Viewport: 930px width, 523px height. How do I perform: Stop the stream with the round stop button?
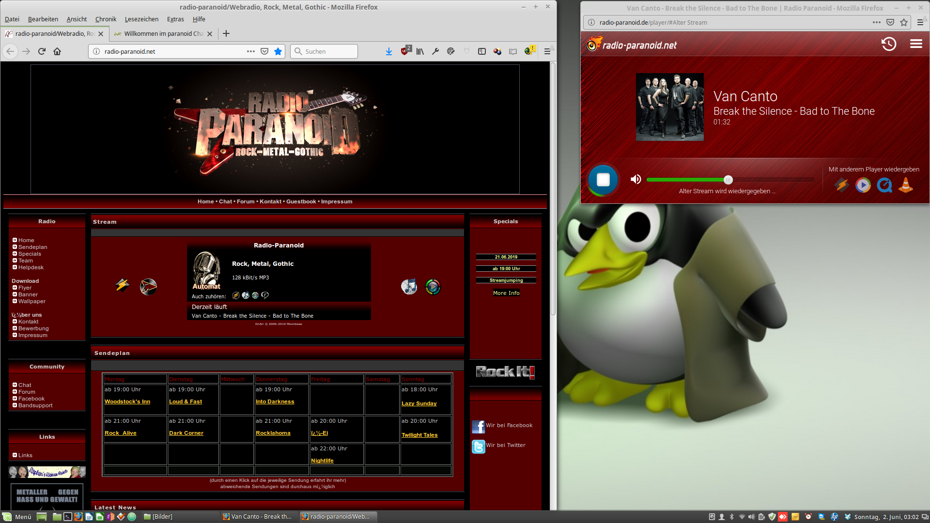[603, 180]
